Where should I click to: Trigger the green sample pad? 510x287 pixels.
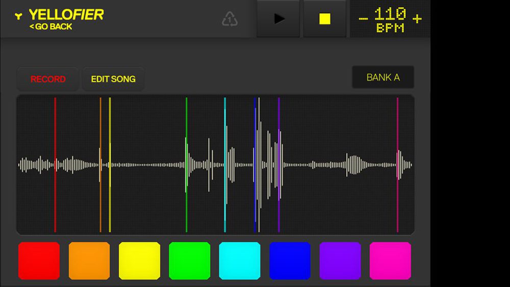click(x=189, y=260)
